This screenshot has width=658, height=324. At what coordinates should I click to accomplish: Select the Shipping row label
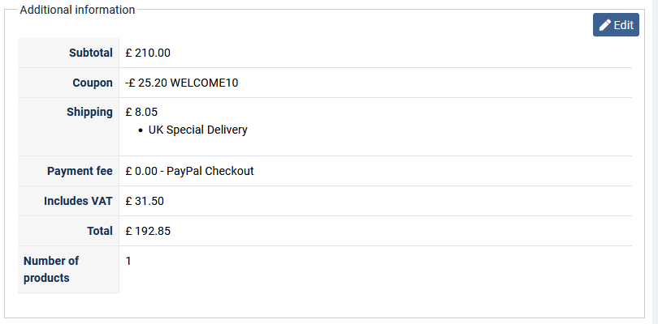click(x=89, y=112)
